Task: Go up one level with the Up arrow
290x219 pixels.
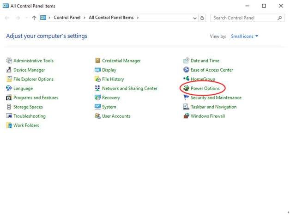Action: tap(34, 18)
